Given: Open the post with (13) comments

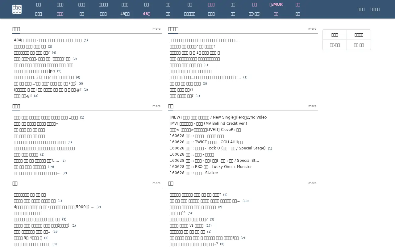Looking at the screenshot, I should coord(205,201).
